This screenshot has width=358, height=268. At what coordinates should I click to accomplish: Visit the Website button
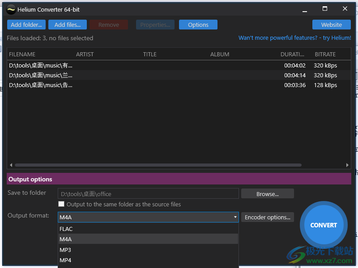[x=331, y=25]
